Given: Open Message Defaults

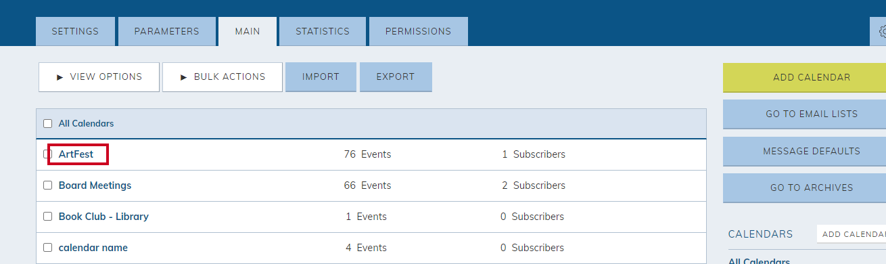Looking at the screenshot, I should click(805, 151).
